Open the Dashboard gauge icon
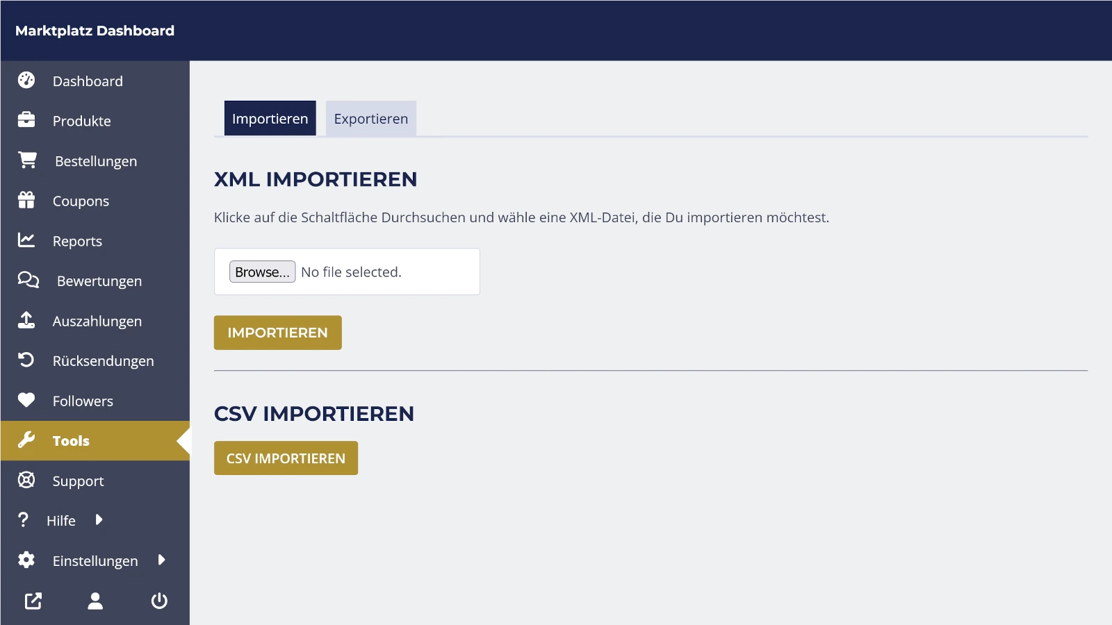Viewport: 1112px width, 625px height. (x=26, y=81)
